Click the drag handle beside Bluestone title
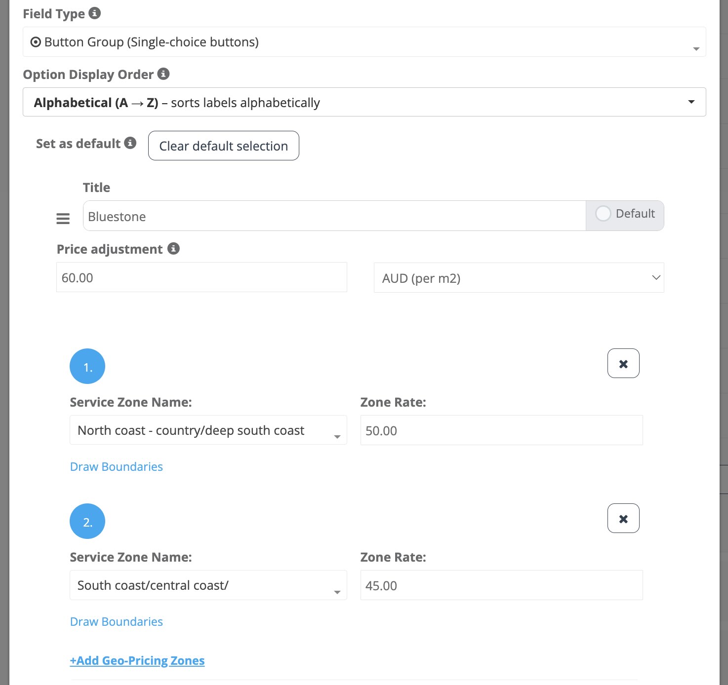Screen dimensions: 728x685 (63, 218)
